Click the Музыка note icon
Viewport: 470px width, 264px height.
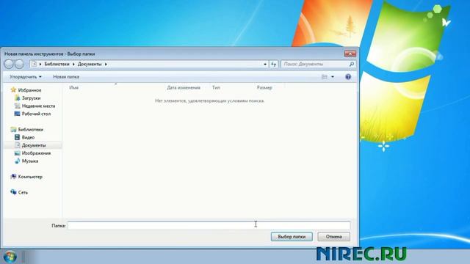coord(17,161)
